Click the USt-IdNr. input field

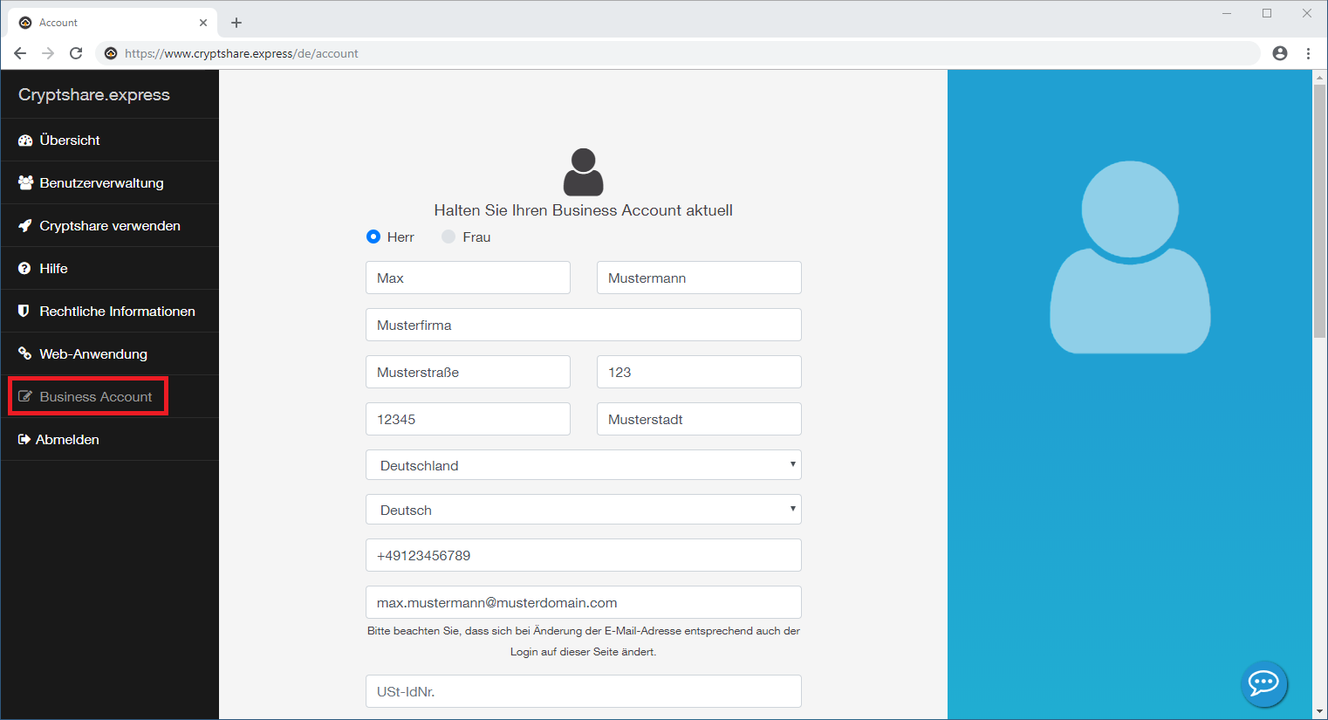[x=583, y=691]
